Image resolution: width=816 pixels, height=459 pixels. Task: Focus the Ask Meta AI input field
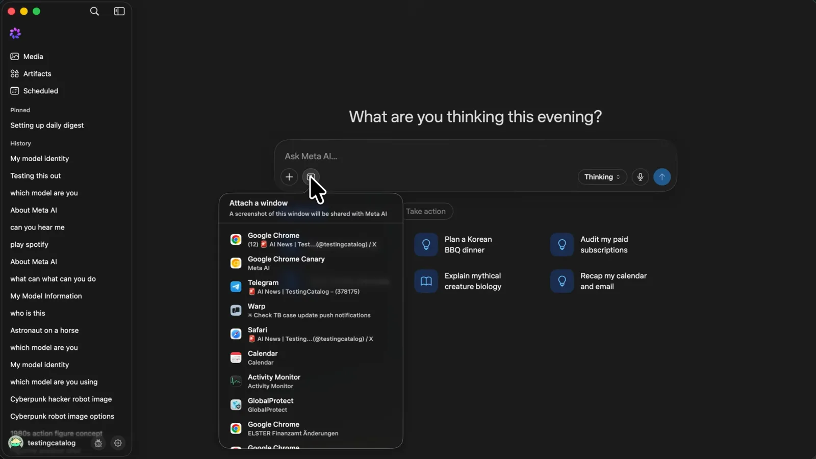tap(475, 157)
